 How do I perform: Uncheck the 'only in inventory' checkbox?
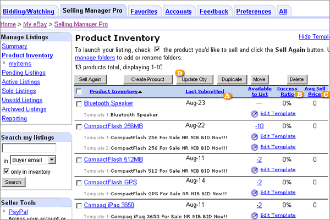tap(6, 172)
